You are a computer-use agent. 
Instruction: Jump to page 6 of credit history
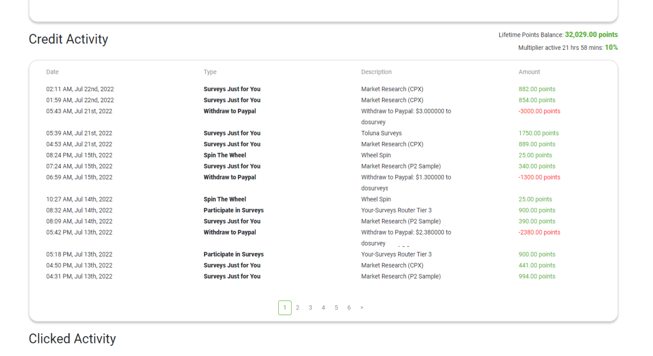pos(349,308)
